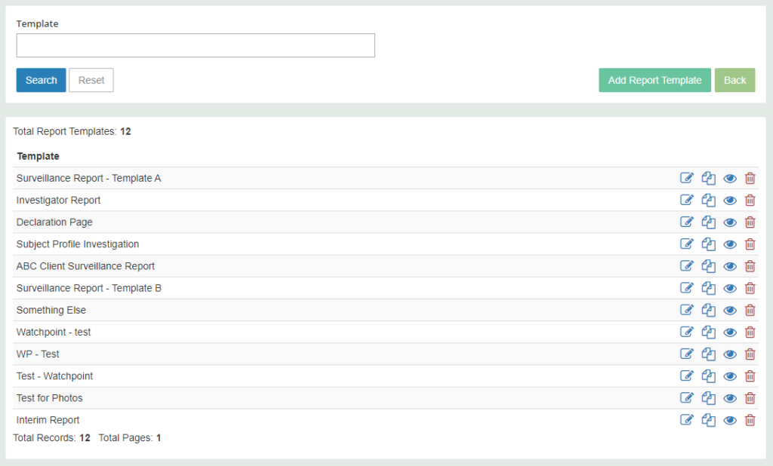
Task: Edit the Surveillance Report - Template A
Action: pyautogui.click(x=687, y=178)
